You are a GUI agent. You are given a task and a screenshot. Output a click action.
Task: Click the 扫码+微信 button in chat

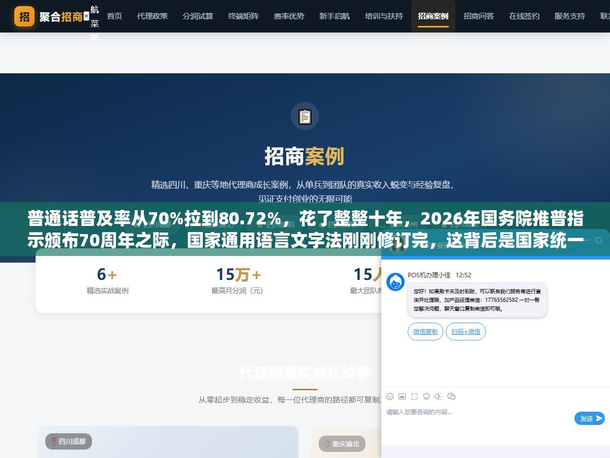coord(466,332)
